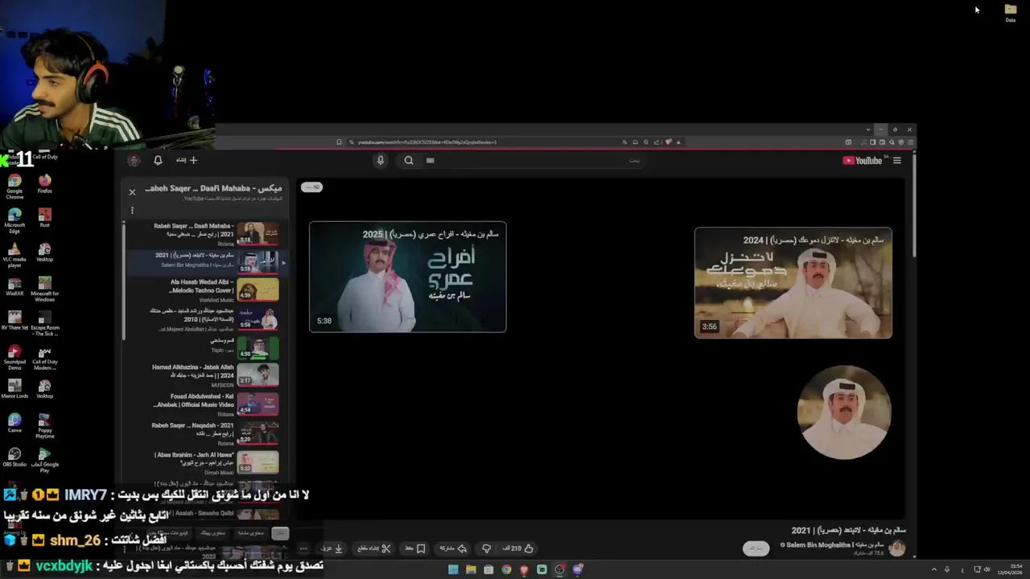Open Salem Bin Moghaitha channel avatar below video
This screenshot has width=1030, height=579.
(897, 548)
